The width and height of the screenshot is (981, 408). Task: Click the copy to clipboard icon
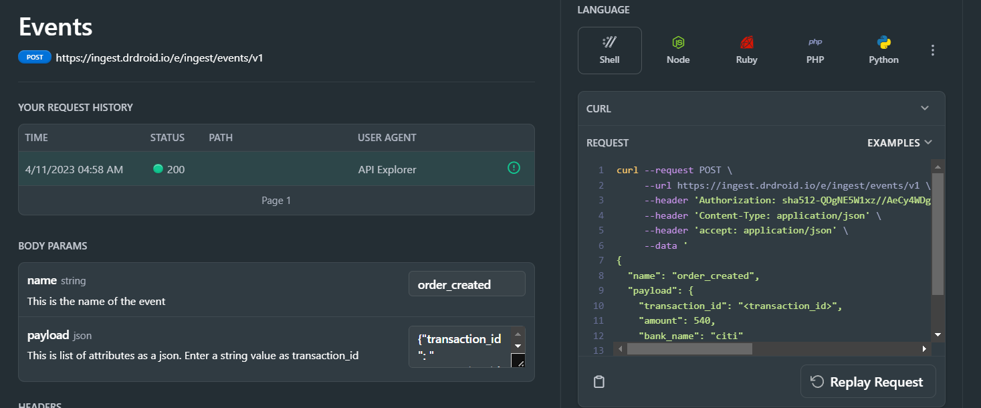point(599,382)
